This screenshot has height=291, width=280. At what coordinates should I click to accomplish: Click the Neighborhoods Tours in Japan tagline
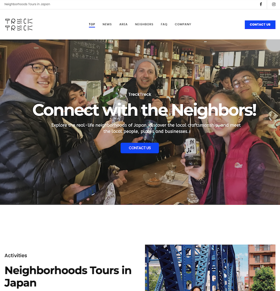27,4
